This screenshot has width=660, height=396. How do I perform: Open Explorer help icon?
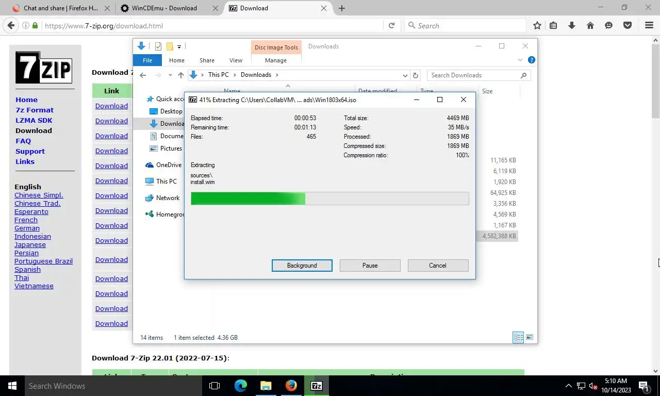pyautogui.click(x=532, y=60)
